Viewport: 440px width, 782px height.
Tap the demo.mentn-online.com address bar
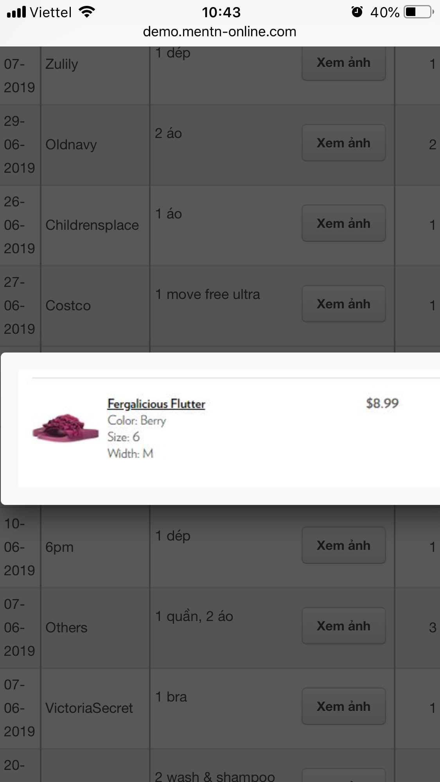point(219,32)
